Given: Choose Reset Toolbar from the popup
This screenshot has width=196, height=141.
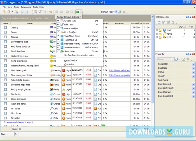Looking at the screenshot, I should (x=80, y=61).
